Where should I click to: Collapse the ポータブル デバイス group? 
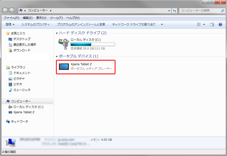[x=57, y=56]
